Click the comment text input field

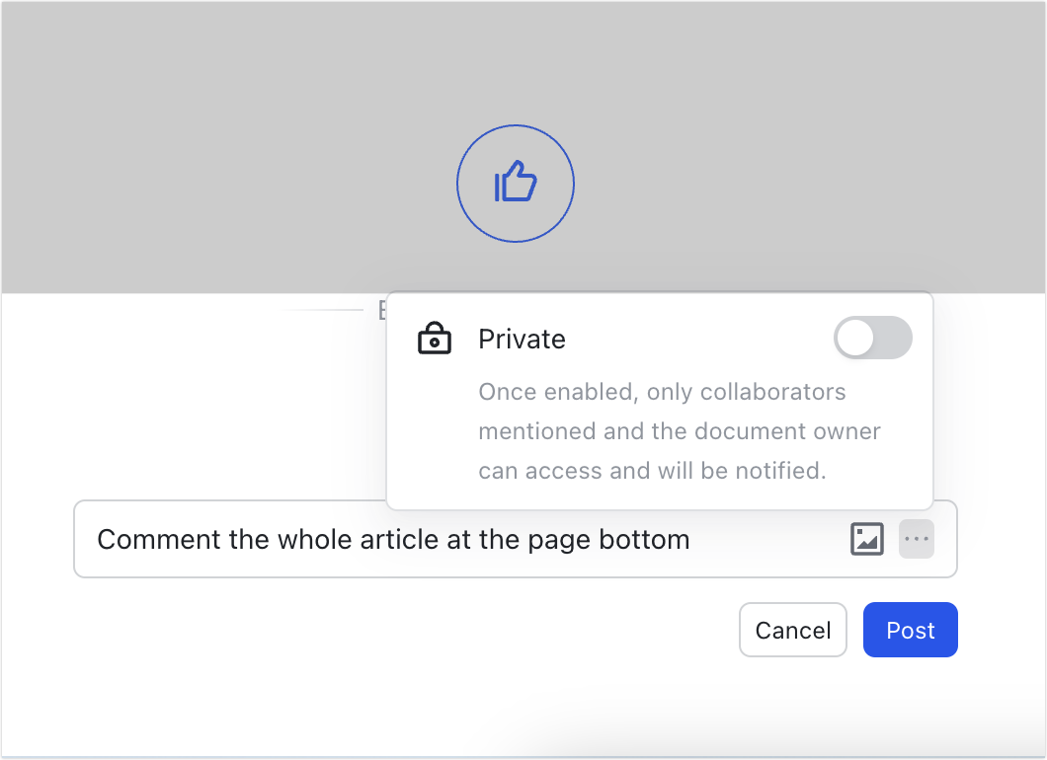[x=393, y=539]
